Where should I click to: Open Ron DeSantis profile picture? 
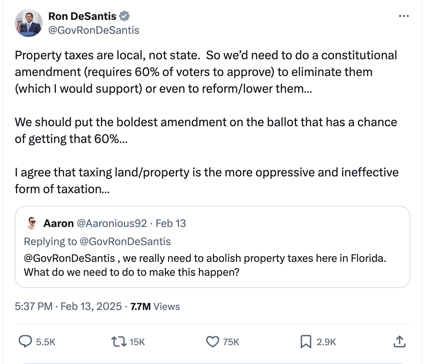[28, 23]
